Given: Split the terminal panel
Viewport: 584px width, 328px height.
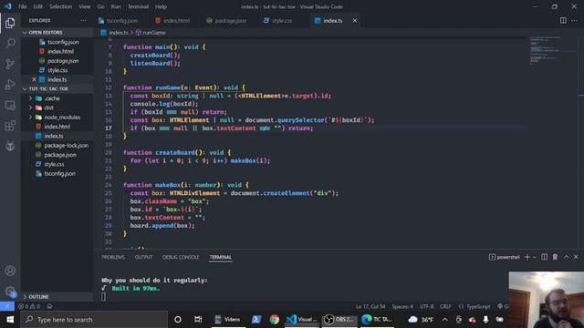Looking at the screenshot, I should point(544,257).
